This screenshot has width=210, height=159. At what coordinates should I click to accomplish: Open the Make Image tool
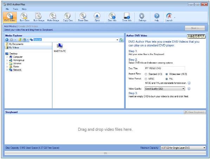[x=53, y=17]
